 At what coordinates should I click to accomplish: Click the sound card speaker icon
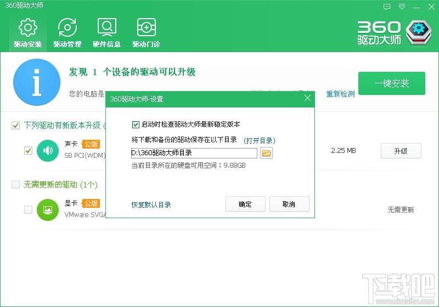tap(48, 151)
